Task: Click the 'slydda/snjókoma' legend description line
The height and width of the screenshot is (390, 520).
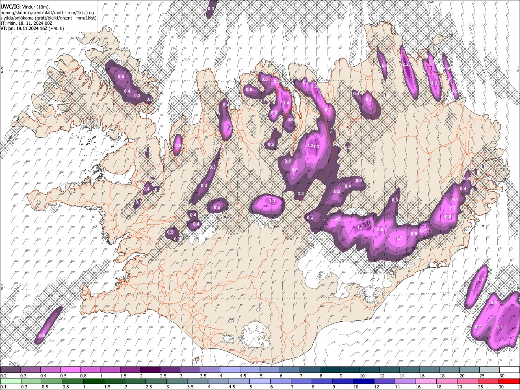Action: click(48, 18)
